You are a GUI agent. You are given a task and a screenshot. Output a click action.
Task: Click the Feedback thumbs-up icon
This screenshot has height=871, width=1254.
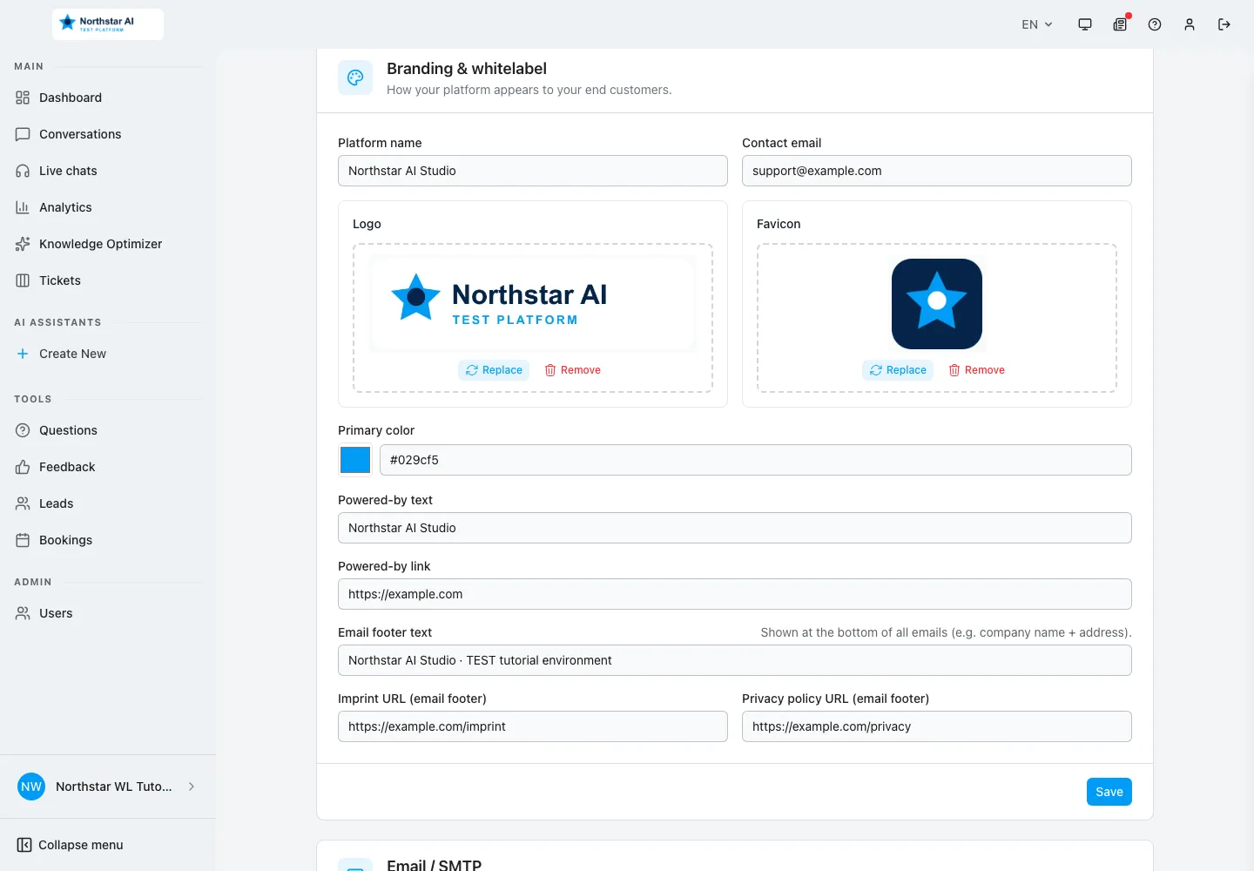(x=23, y=467)
